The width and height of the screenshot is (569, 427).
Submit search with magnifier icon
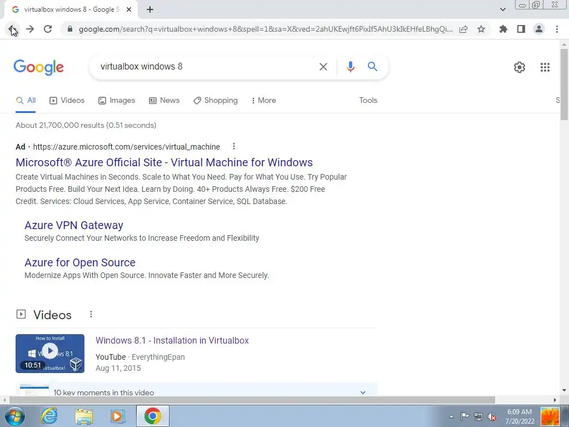(x=372, y=67)
